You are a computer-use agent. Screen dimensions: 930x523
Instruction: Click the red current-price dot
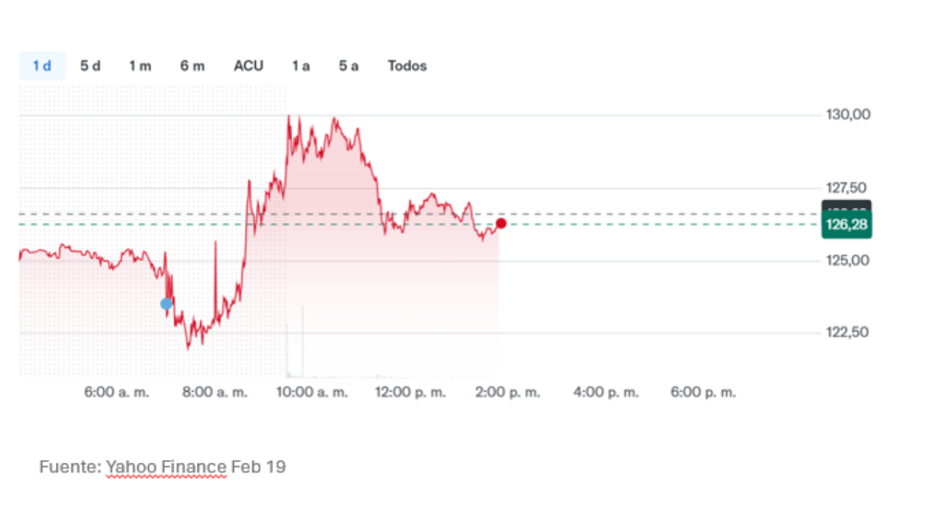tap(501, 223)
